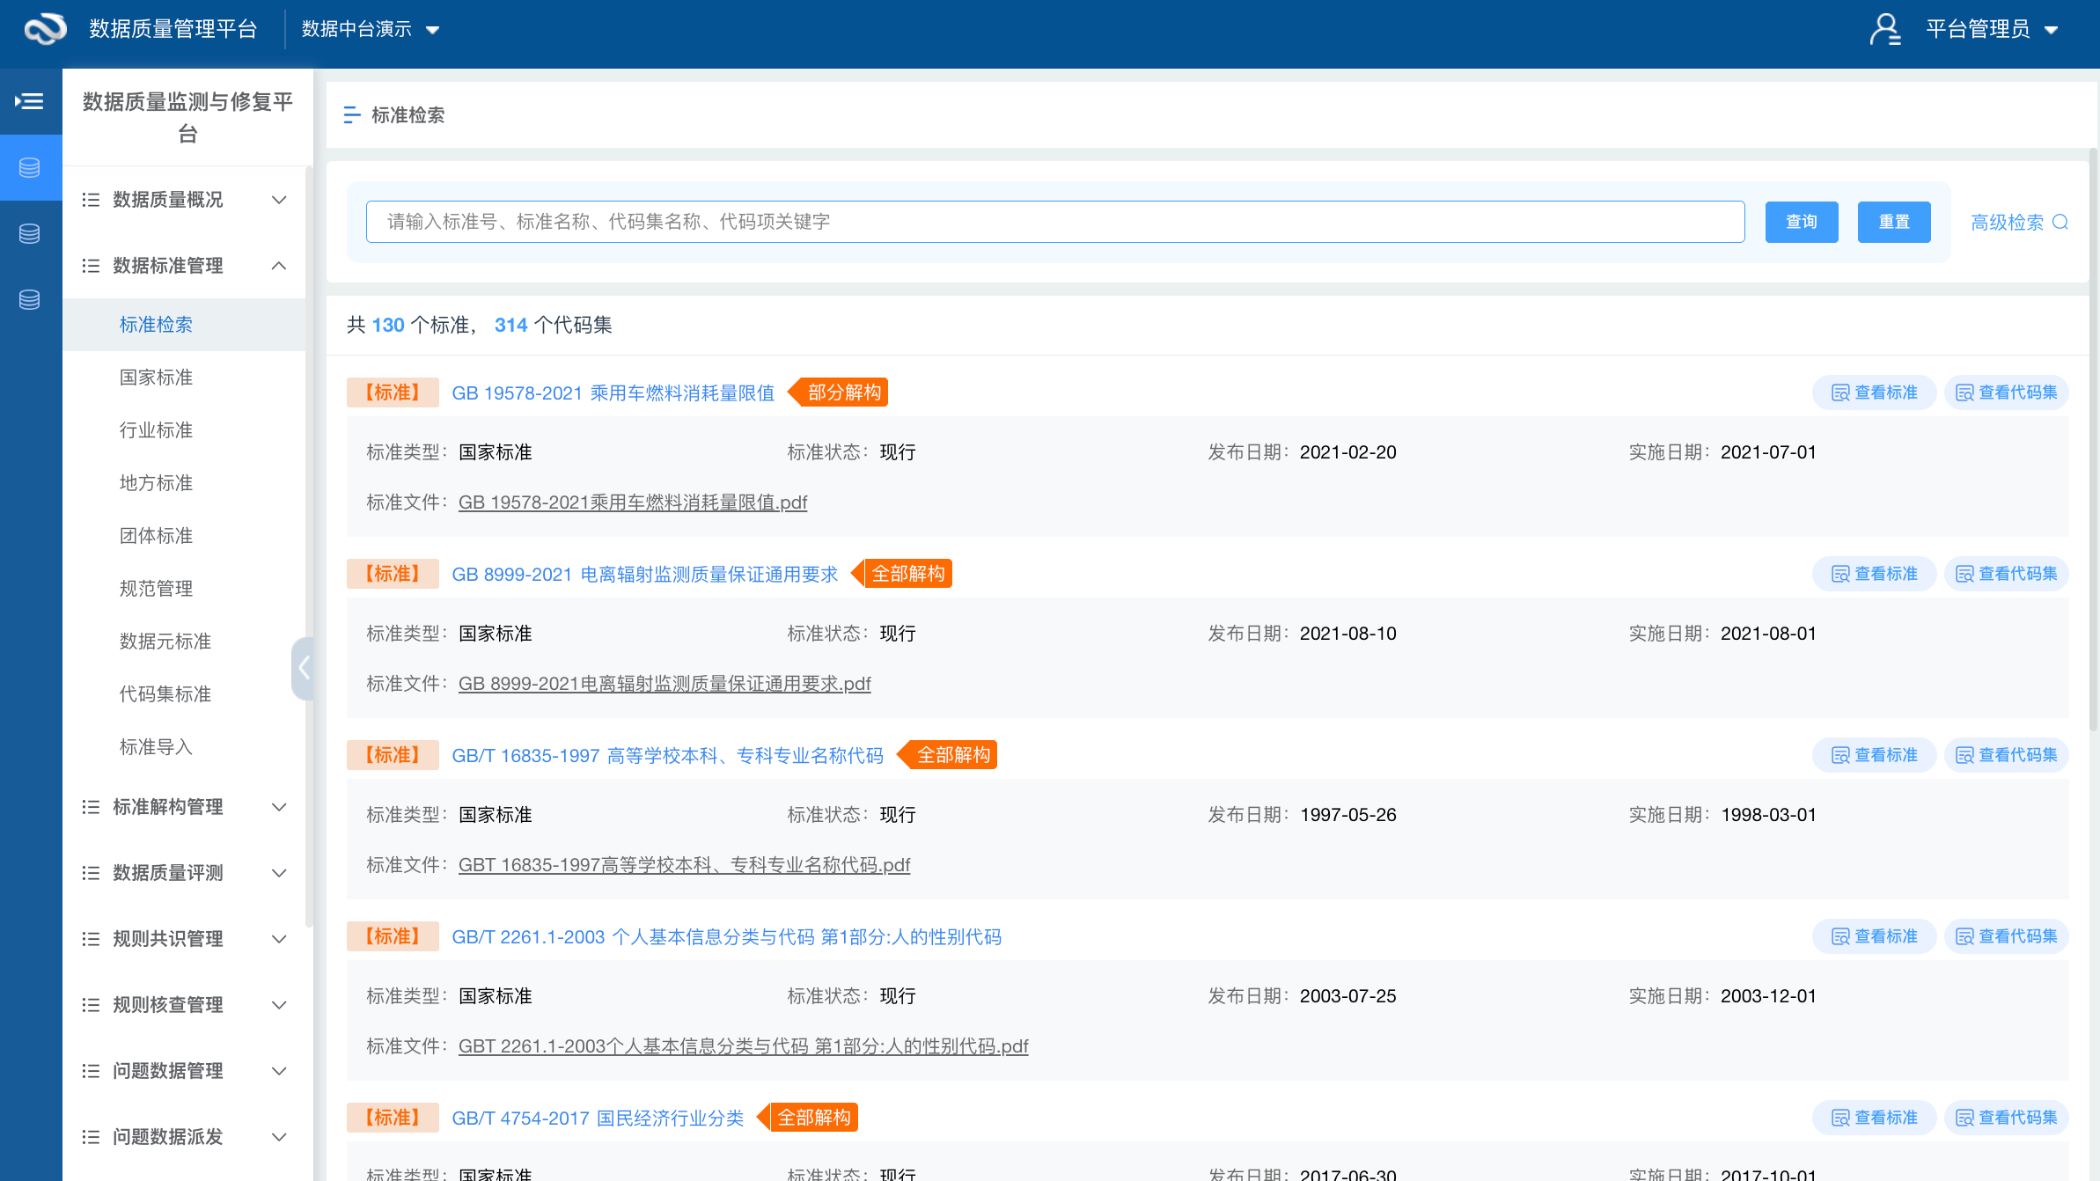Click the magnifier icon beside 高级检索
This screenshot has height=1181, width=2100.
coord(2060,222)
